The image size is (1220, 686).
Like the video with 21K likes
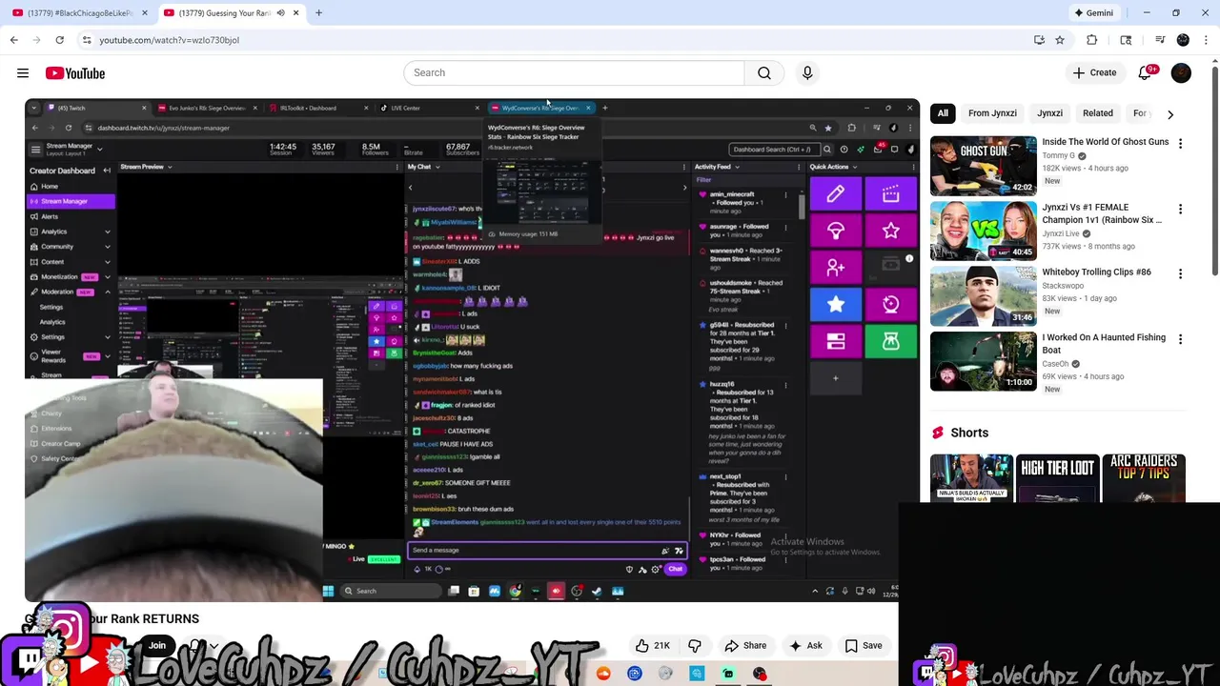pyautogui.click(x=652, y=645)
